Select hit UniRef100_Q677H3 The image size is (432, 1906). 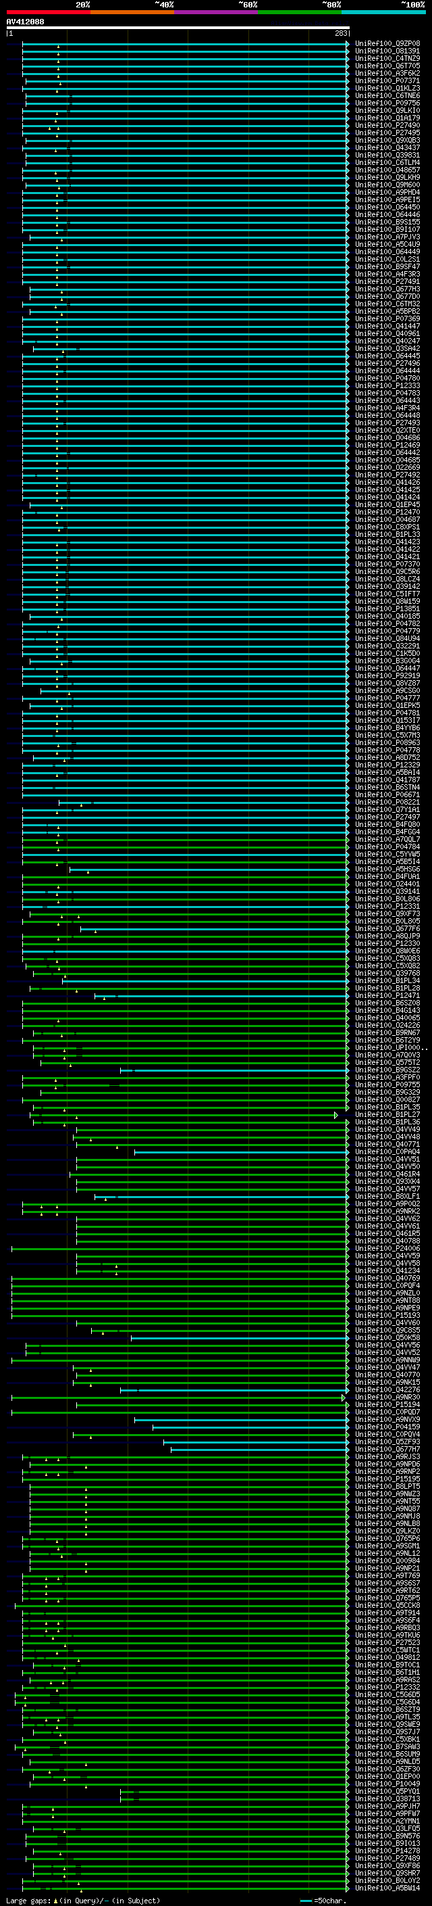387,289
